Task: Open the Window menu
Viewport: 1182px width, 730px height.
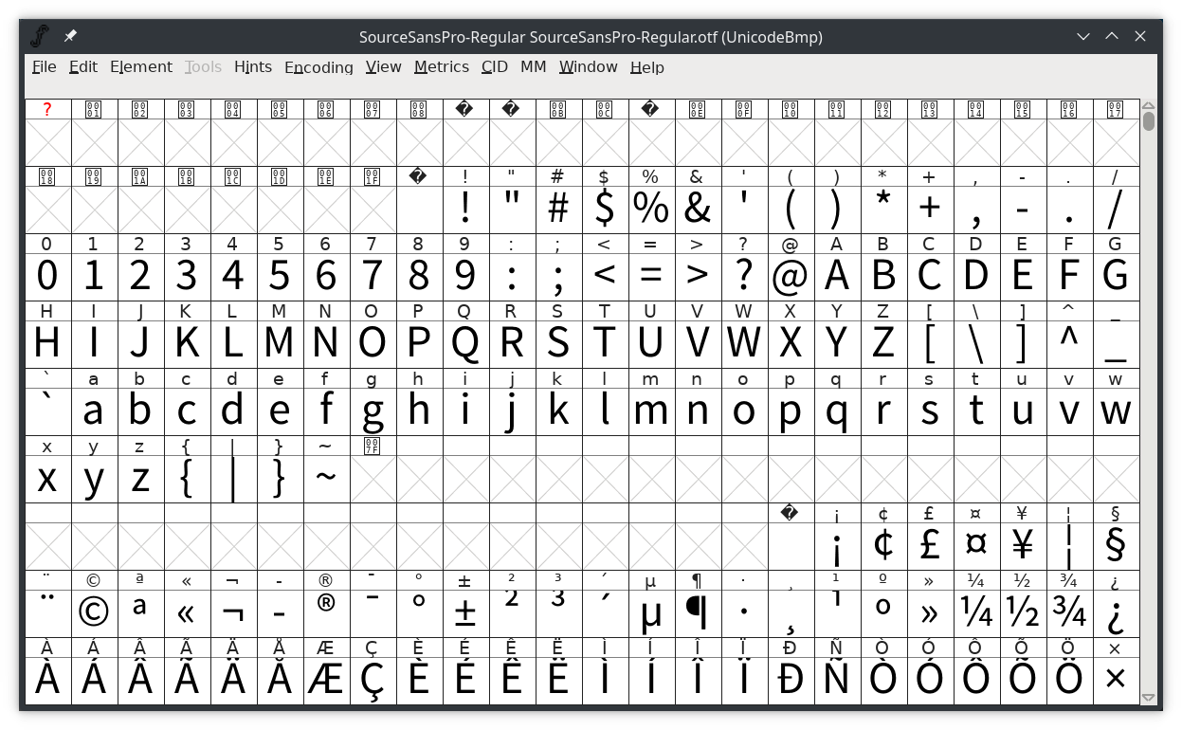Action: coord(588,67)
